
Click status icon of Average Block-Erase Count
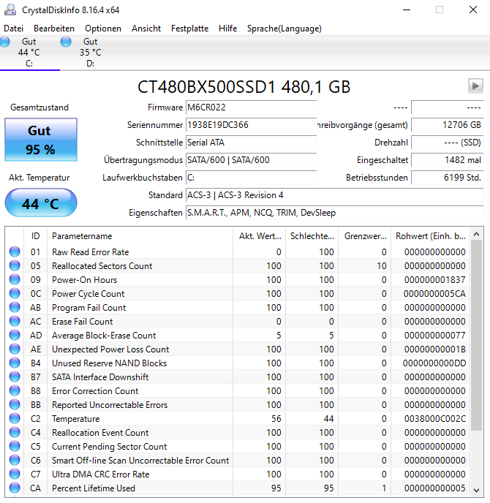[x=15, y=336]
